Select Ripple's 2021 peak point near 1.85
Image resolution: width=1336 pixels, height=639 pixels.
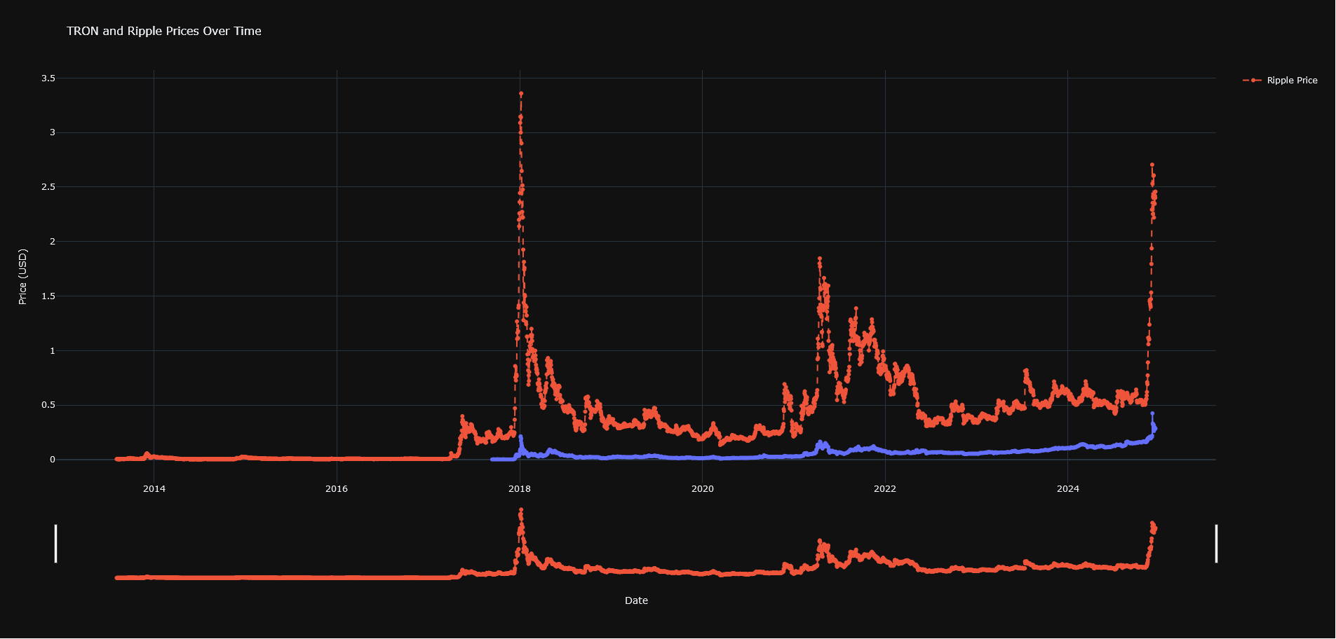(819, 259)
